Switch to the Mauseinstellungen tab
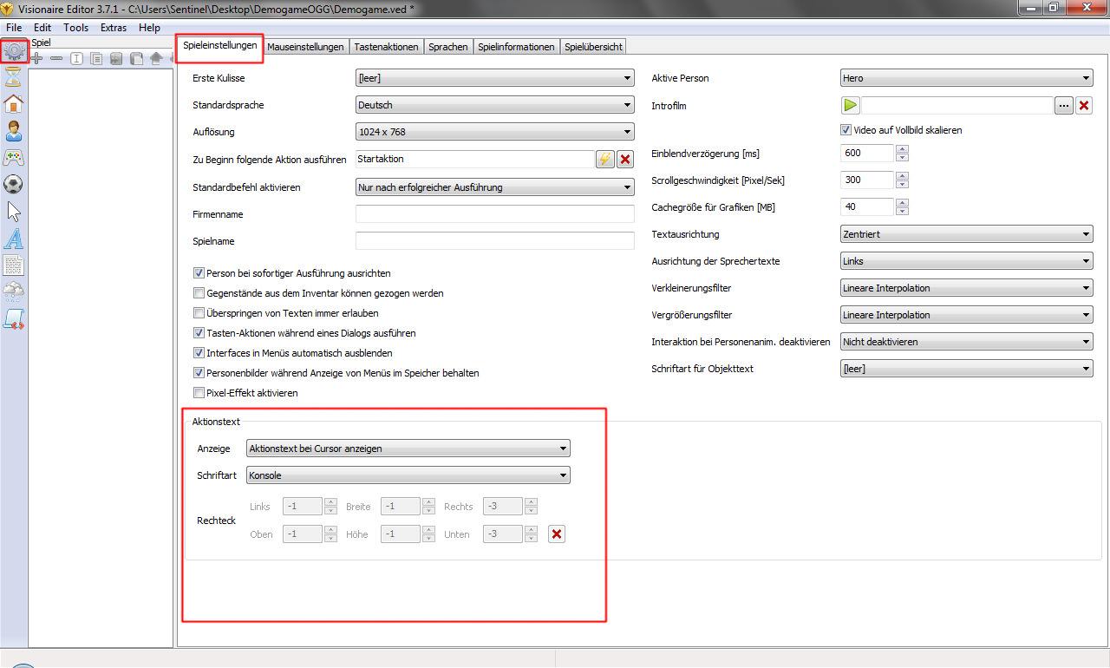This screenshot has width=1110, height=668. [305, 47]
